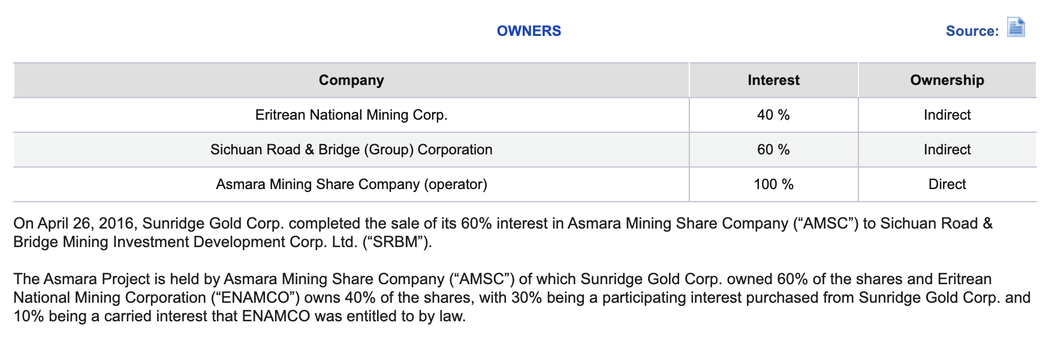Open the Source document icon
This screenshot has width=1055, height=359.
pyautogui.click(x=1015, y=28)
